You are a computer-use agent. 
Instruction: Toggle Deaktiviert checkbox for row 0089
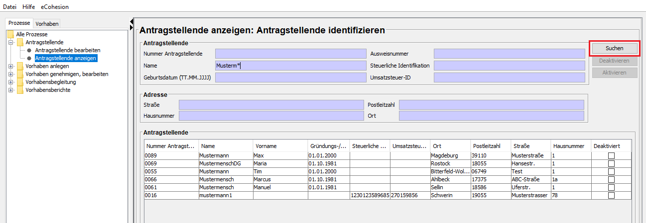611,156
